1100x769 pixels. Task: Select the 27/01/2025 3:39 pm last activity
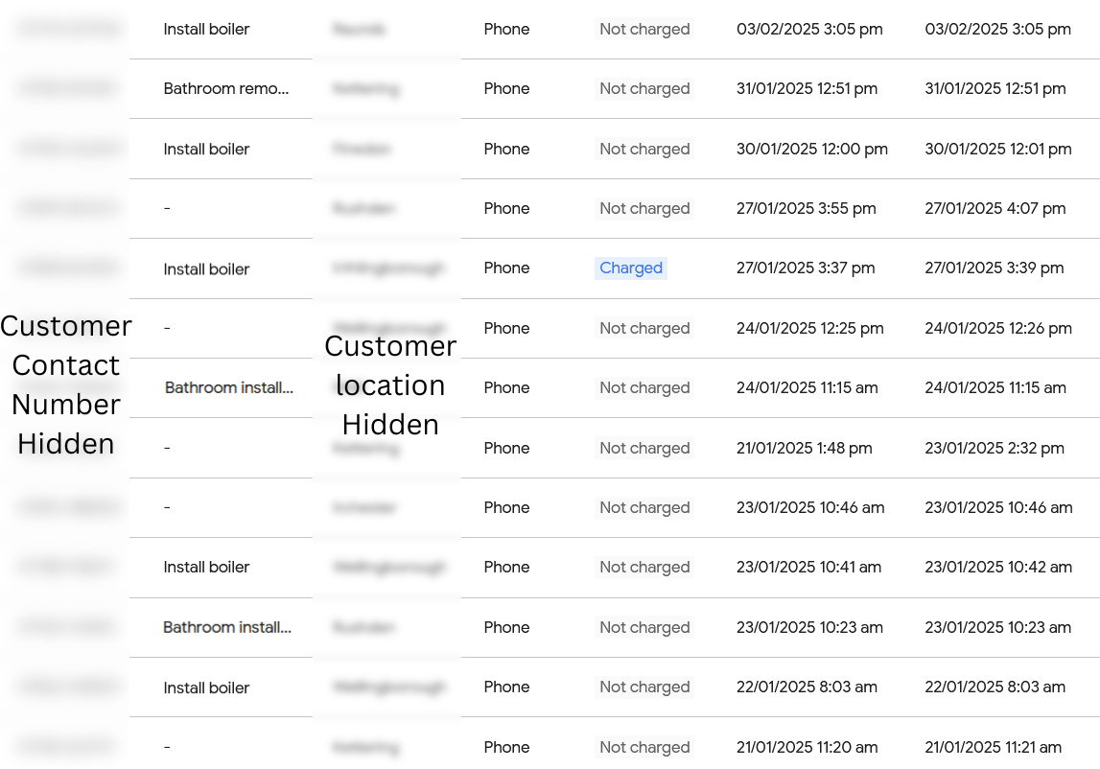tap(994, 268)
